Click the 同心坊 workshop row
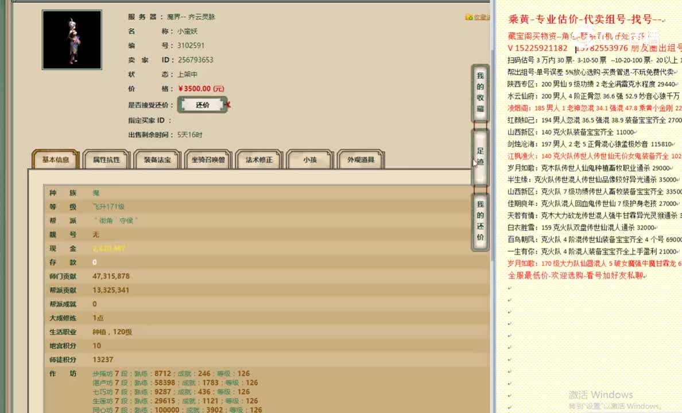682x413 pixels. point(177,410)
